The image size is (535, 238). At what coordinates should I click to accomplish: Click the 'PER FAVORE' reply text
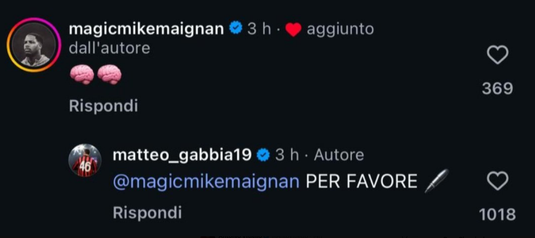(x=361, y=181)
